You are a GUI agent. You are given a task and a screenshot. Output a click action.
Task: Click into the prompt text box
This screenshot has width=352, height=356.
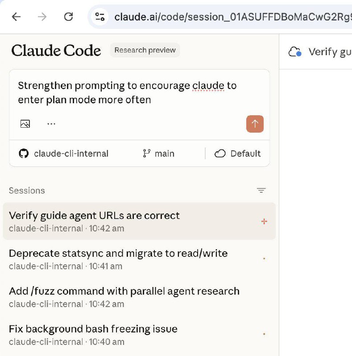pyautogui.click(x=134, y=93)
